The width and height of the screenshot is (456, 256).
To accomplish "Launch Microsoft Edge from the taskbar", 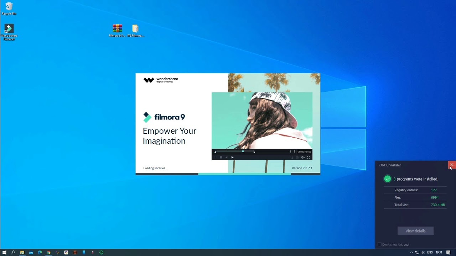I will [x=40, y=252].
